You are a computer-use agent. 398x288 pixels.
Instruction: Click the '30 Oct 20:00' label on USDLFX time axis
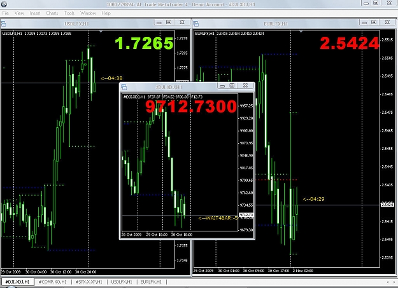click(x=86, y=271)
